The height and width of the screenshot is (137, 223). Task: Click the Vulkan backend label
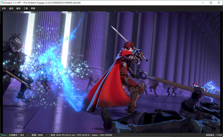(x=95, y=135)
